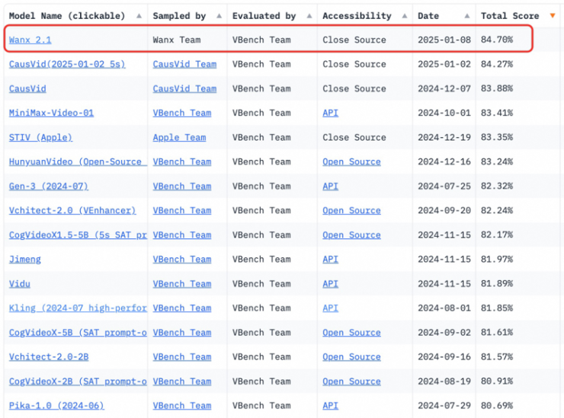This screenshot has width=564, height=418.
Task: Open the Kling (2024-07 high-performance) model link
Action: coord(77,308)
